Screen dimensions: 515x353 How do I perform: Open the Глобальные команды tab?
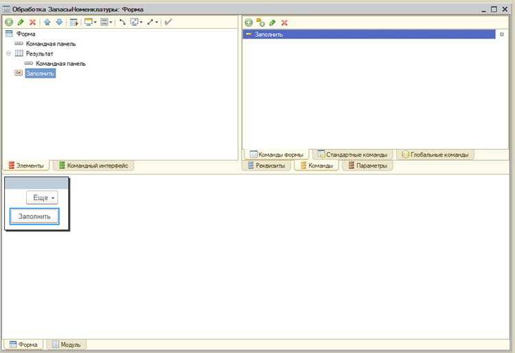(435, 155)
